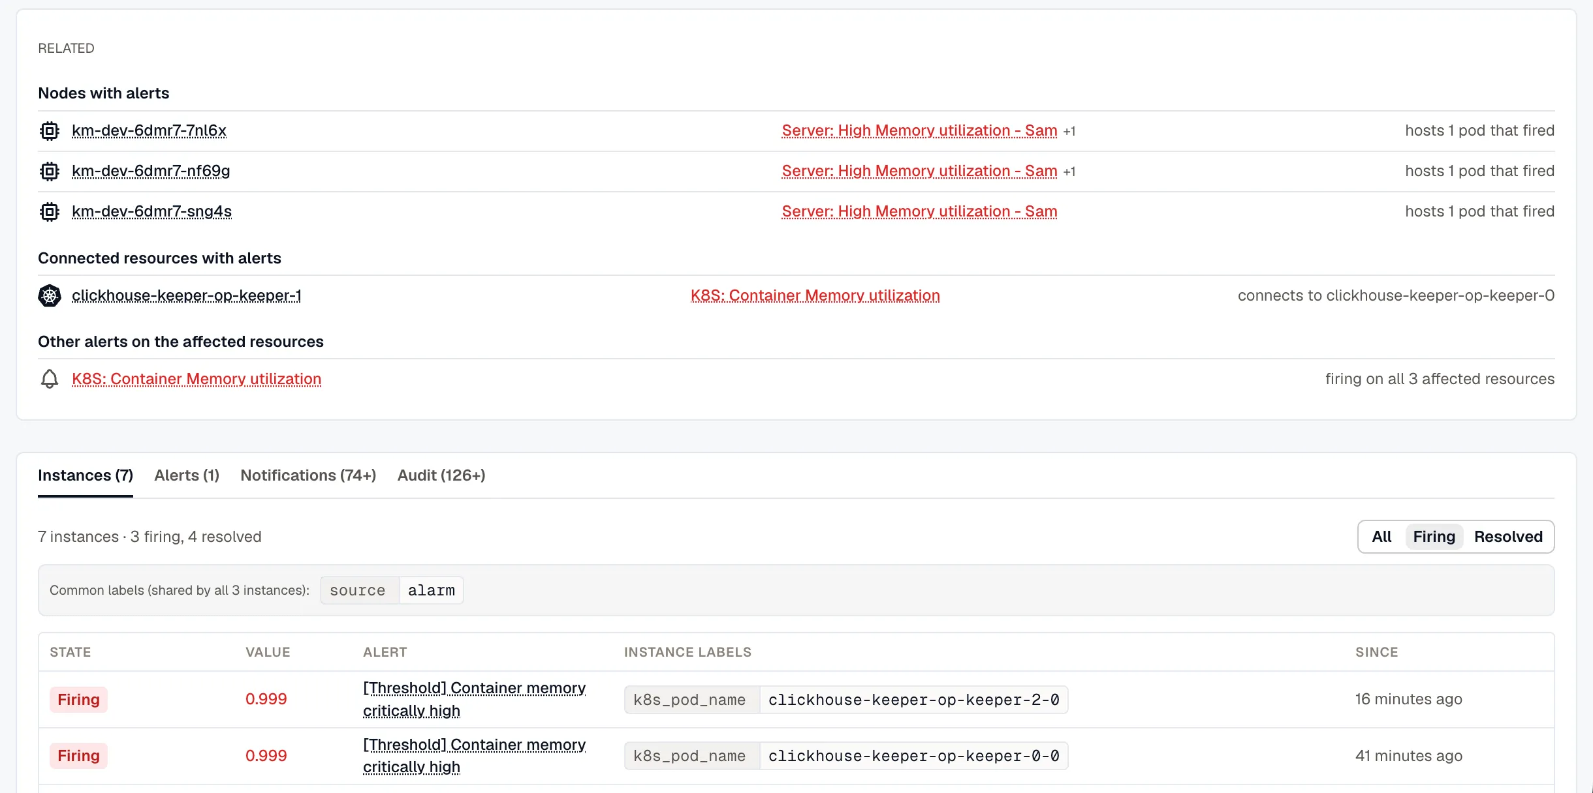Open High Memory alert for node 7nl6x
Image resolution: width=1593 pixels, height=793 pixels.
coord(919,130)
